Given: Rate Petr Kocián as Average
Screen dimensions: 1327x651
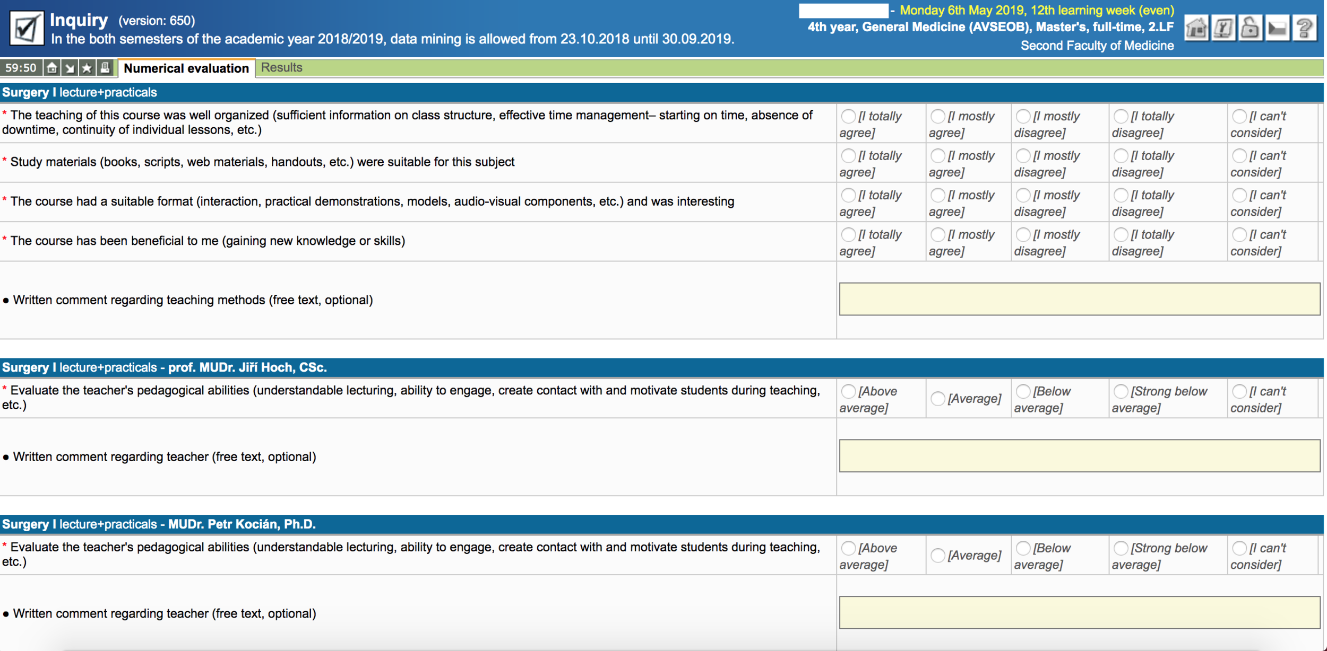Looking at the screenshot, I should pos(937,555).
